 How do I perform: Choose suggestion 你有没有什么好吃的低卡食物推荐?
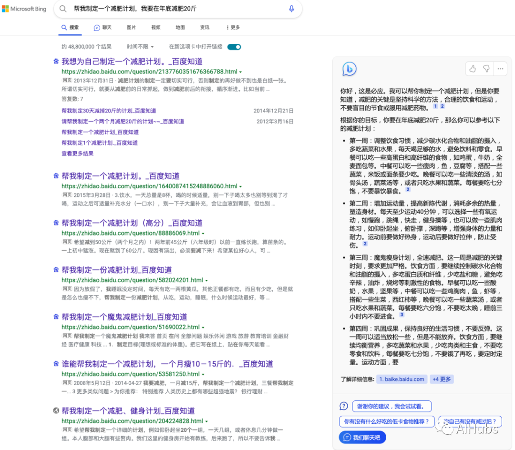[x=387, y=421]
